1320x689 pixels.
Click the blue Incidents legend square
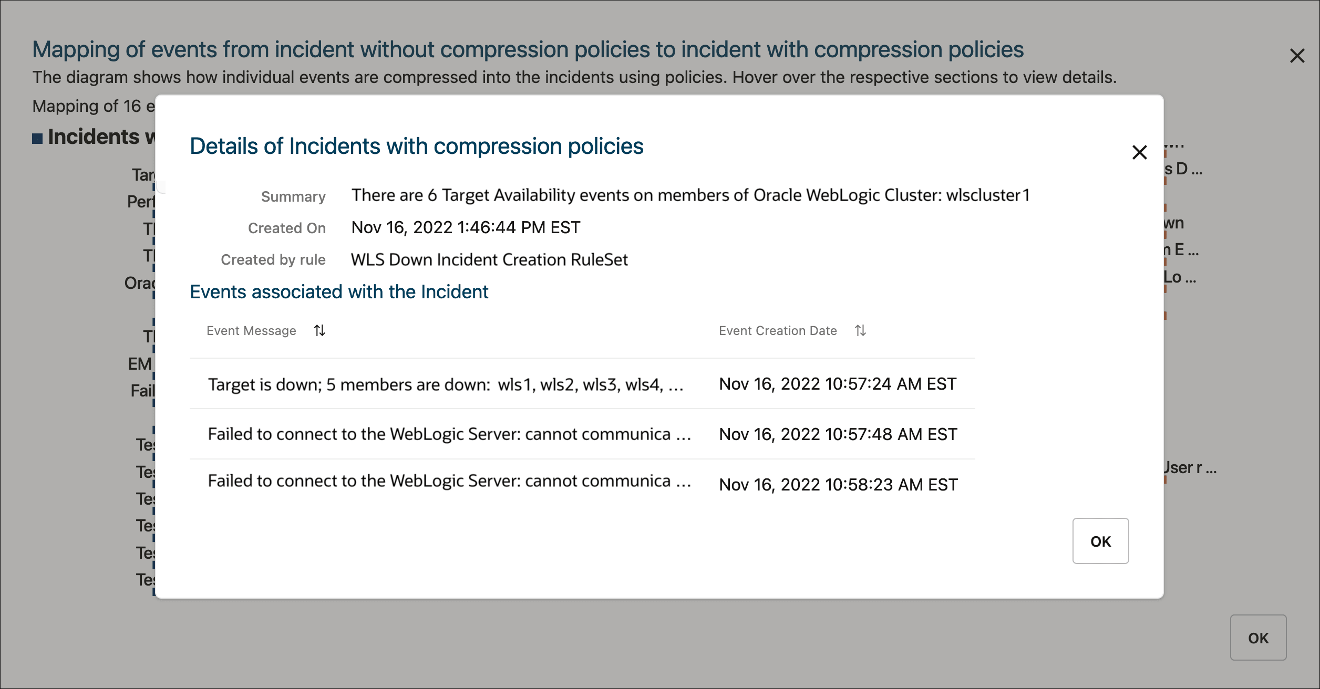coord(37,139)
